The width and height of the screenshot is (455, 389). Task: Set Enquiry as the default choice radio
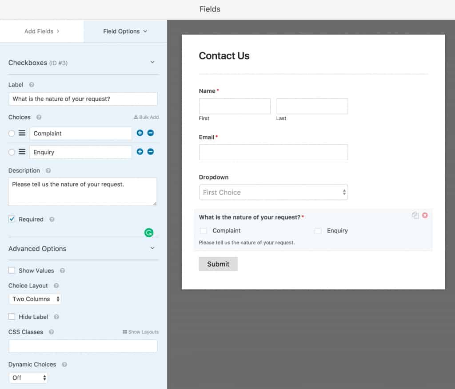pos(12,152)
